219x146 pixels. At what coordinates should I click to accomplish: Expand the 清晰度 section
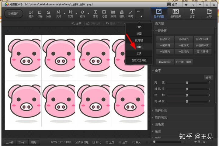click(x=159, y=124)
